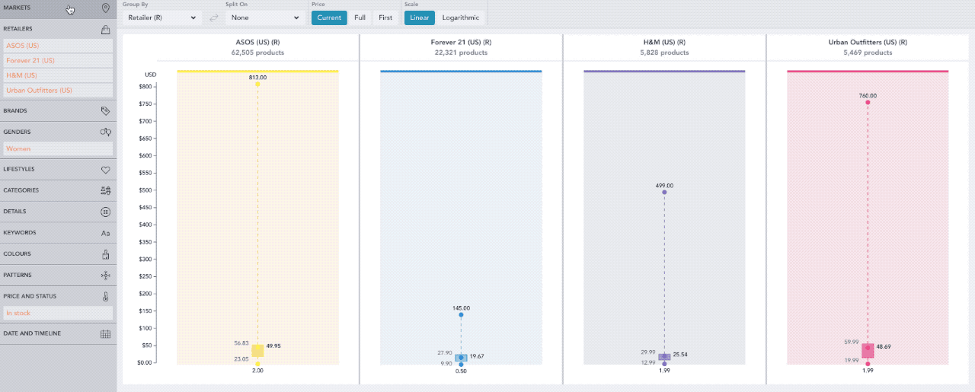Click the Date and Timeline calendar icon
This screenshot has width=975, height=392.
(x=106, y=333)
